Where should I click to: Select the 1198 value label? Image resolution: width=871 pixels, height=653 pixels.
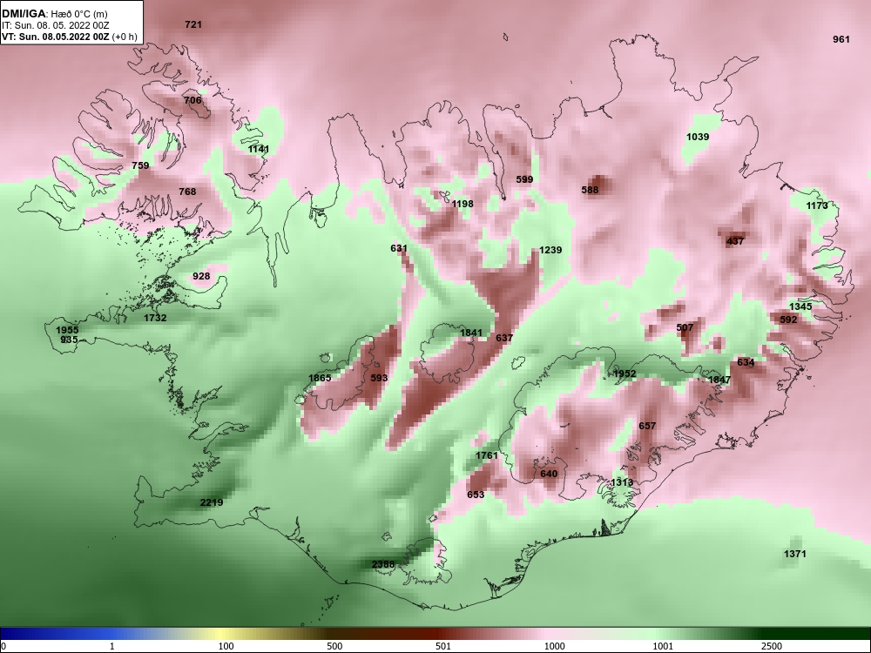[463, 204]
